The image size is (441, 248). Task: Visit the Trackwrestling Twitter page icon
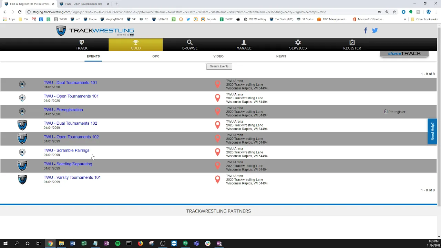(375, 30)
